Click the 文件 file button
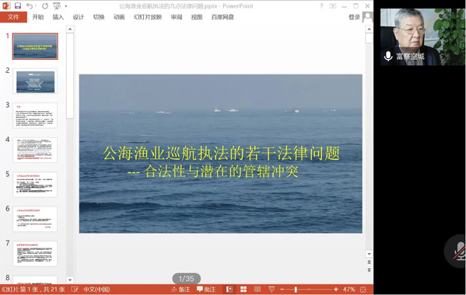Image resolution: width=466 pixels, height=295 pixels. point(13,17)
